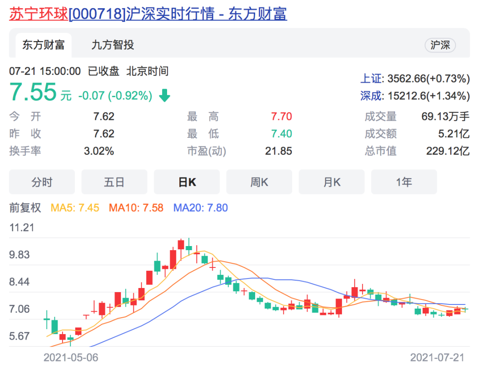Click the MA10: 7.58 legend
The width and height of the screenshot is (493, 367).
(136, 208)
